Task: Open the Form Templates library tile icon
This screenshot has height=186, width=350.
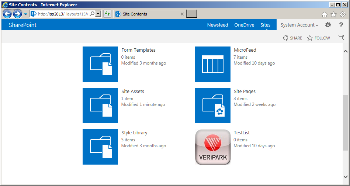Action: [x=100, y=64]
